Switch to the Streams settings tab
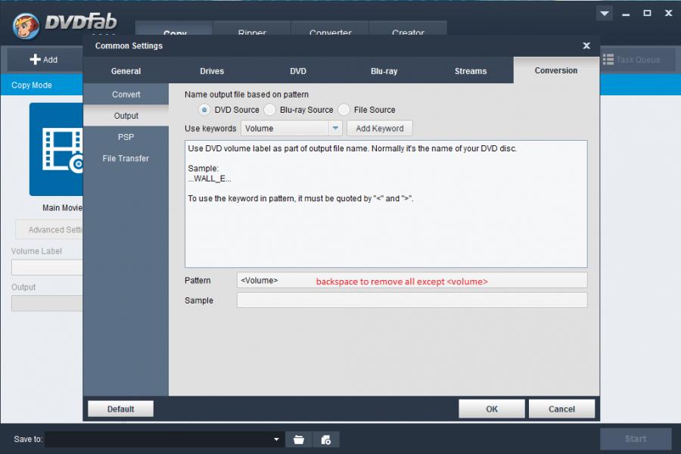The height and width of the screenshot is (454, 681). 471,71
